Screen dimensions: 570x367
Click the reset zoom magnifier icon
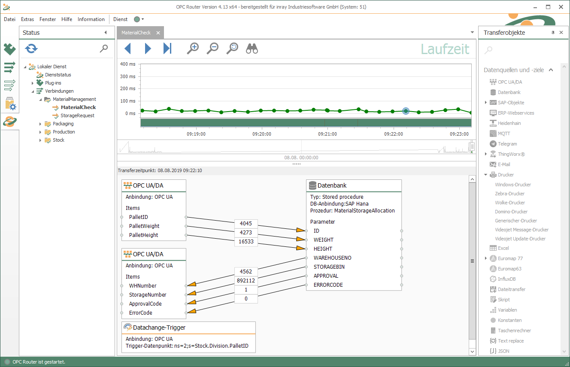tap(232, 49)
